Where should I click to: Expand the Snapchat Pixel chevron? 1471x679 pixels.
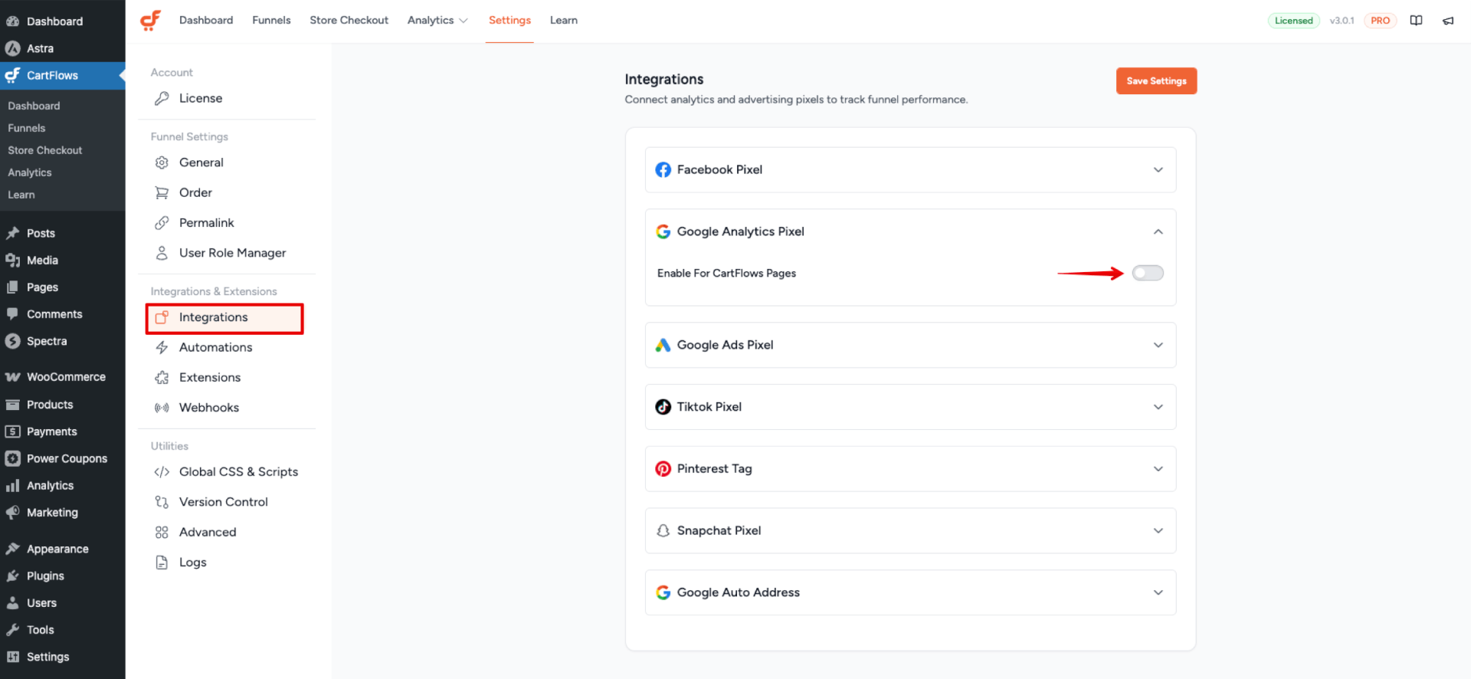(x=1158, y=530)
